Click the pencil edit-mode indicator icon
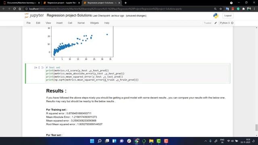This screenshot has width=258, height=145. click(216, 23)
